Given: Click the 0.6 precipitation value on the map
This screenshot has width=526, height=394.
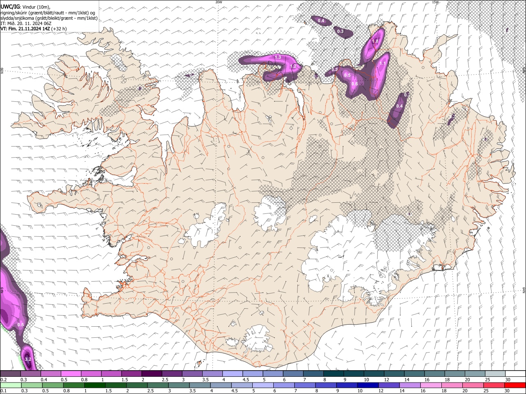Looking at the screenshot, I should tap(355, 84).
